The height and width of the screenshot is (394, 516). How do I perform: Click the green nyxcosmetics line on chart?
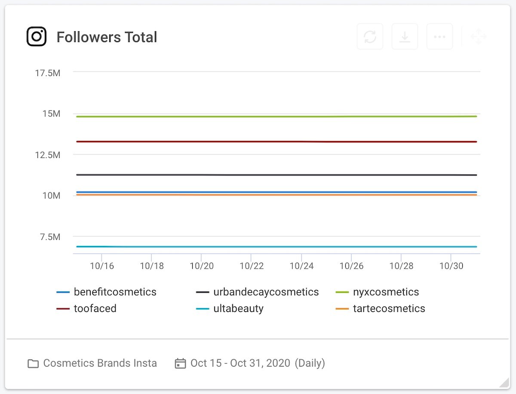(x=275, y=116)
